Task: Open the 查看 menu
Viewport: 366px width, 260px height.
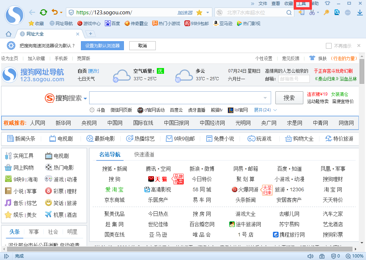Action: [x=276, y=4]
